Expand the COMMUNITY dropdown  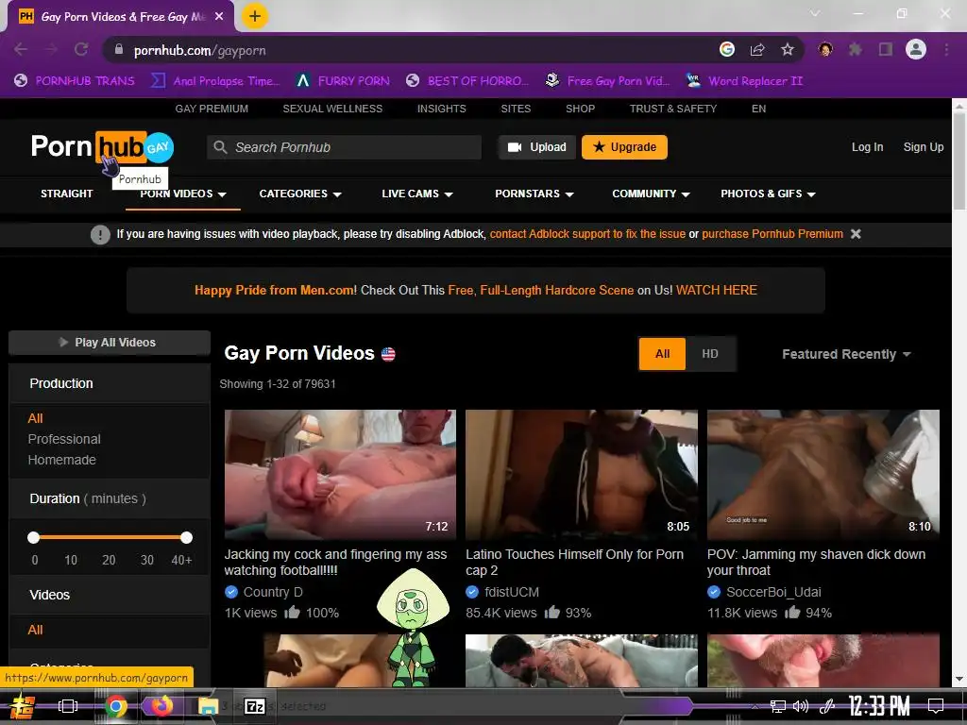click(x=651, y=194)
